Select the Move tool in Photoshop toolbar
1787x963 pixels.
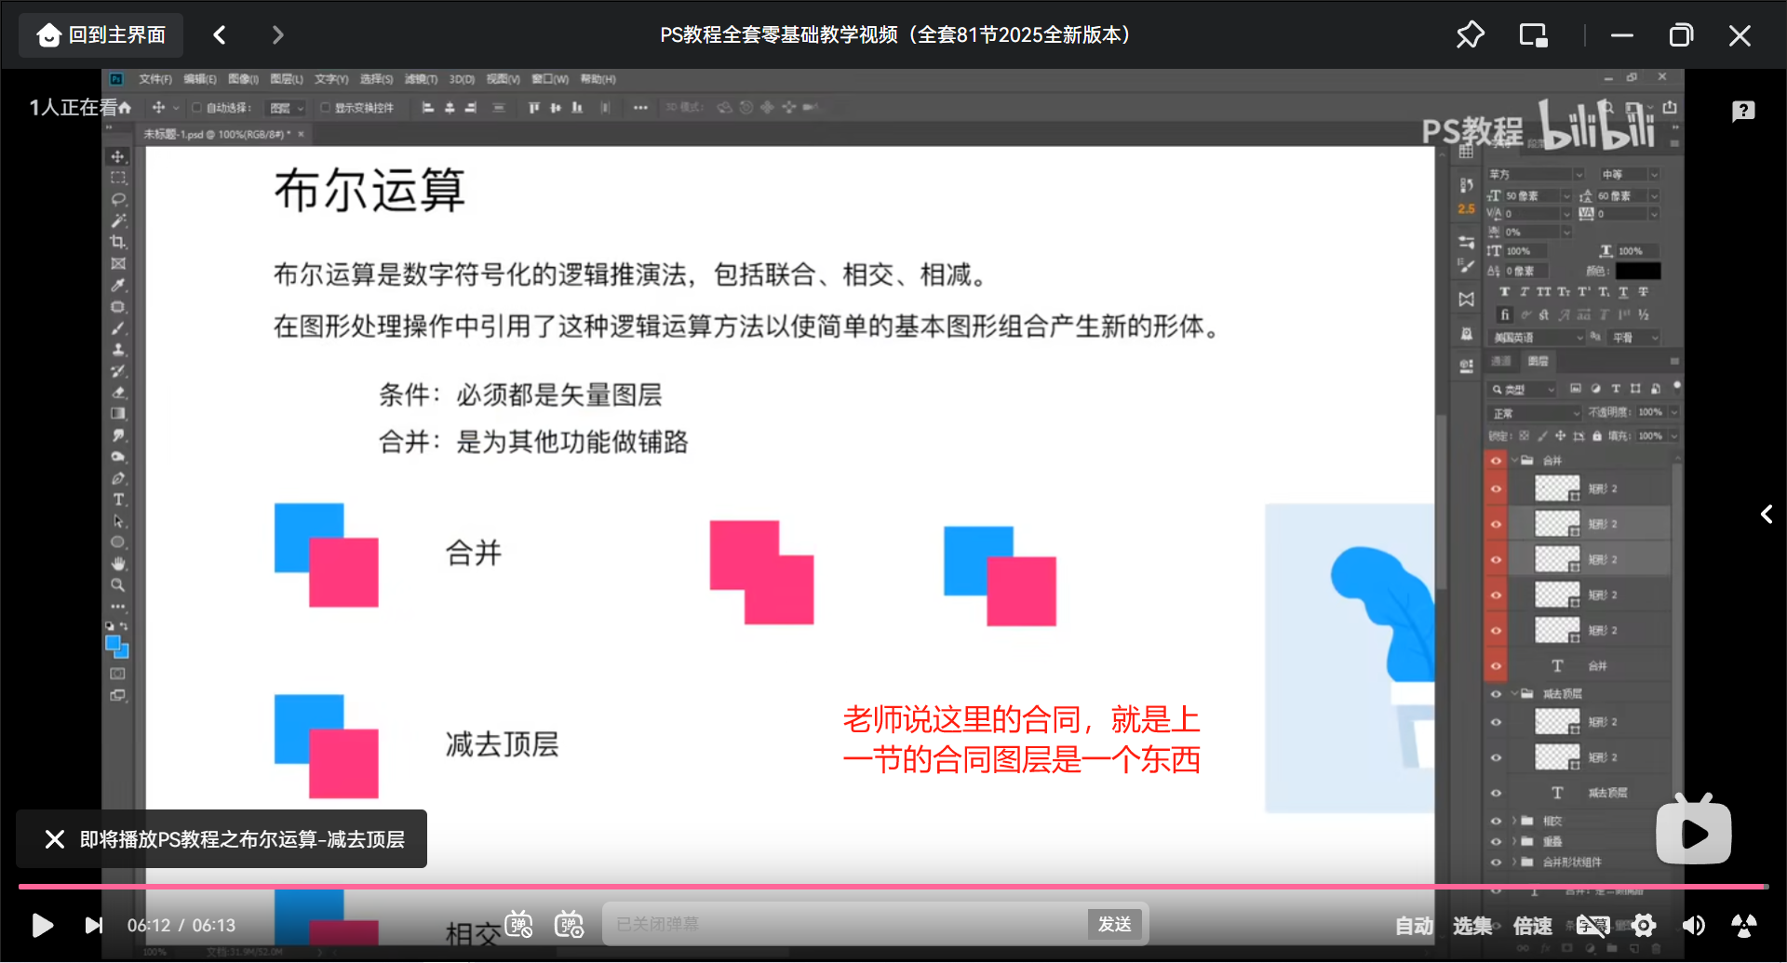[x=118, y=156]
